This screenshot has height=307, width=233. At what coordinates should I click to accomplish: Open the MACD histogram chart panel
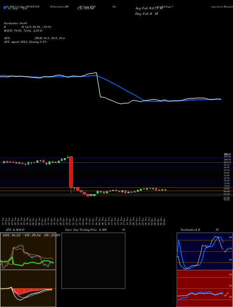point(28,288)
